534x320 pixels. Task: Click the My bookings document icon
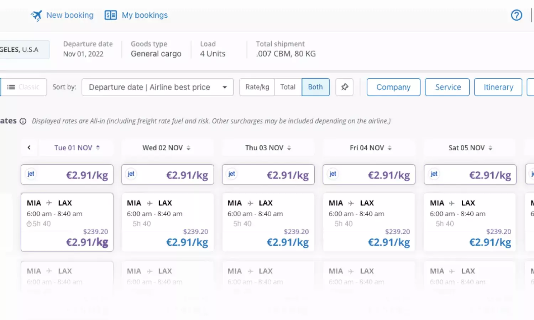pos(110,15)
